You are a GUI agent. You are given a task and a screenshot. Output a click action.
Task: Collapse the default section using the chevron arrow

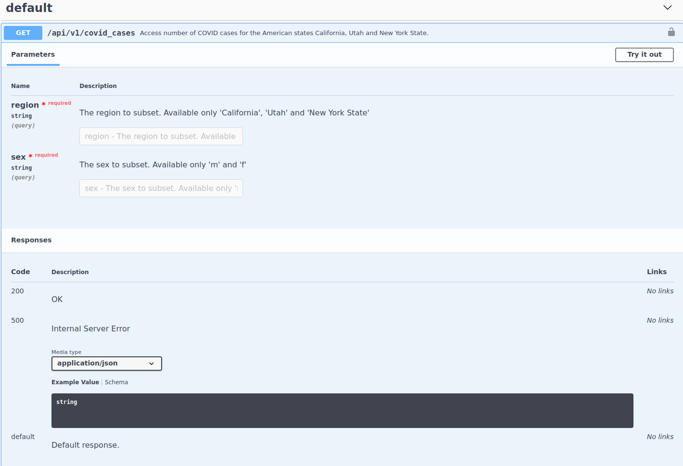[x=667, y=7]
